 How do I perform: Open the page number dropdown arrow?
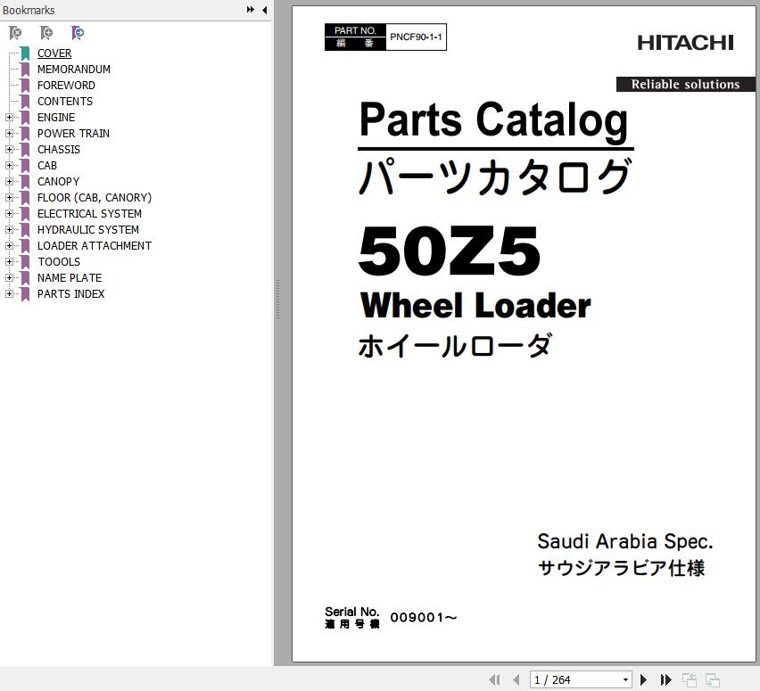[x=625, y=679]
